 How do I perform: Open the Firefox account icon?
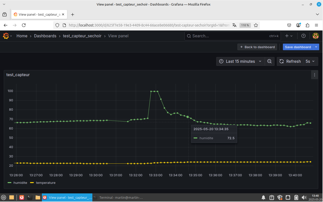pyautogui.click(x=299, y=25)
